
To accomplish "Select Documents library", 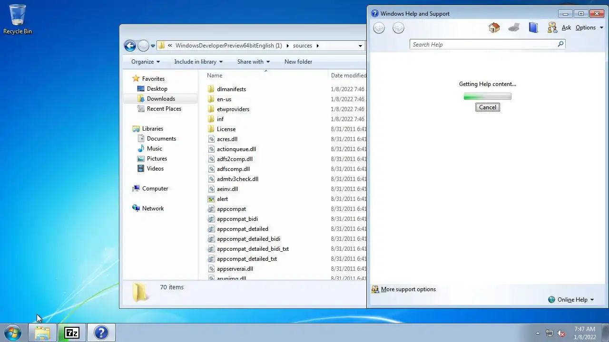I will (161, 138).
